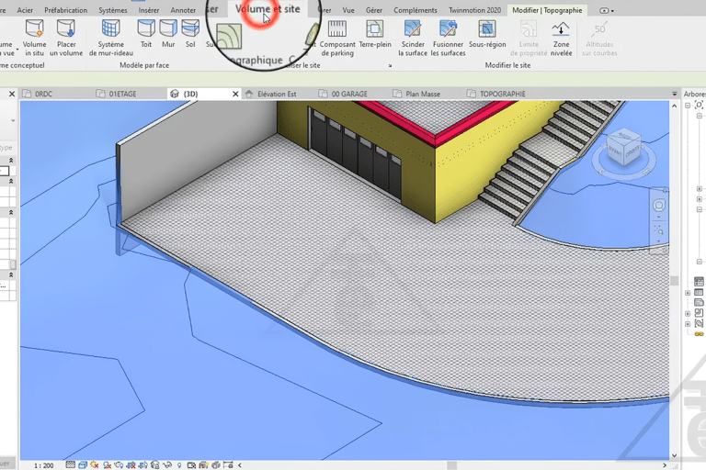Click Limite de propriété tool
Image resolution: width=706 pixels, height=470 pixels.
(x=529, y=38)
